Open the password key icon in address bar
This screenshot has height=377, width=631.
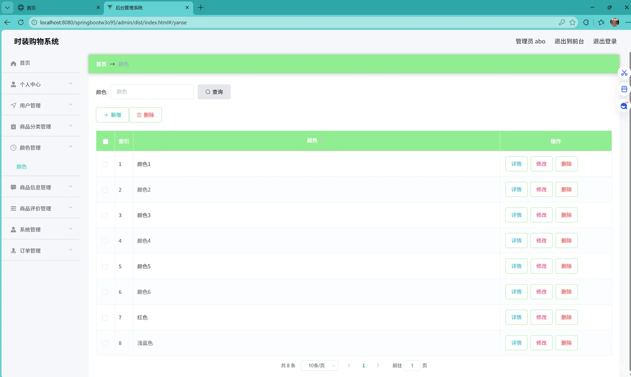point(562,22)
